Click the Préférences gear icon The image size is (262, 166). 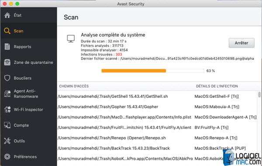coord(7,157)
